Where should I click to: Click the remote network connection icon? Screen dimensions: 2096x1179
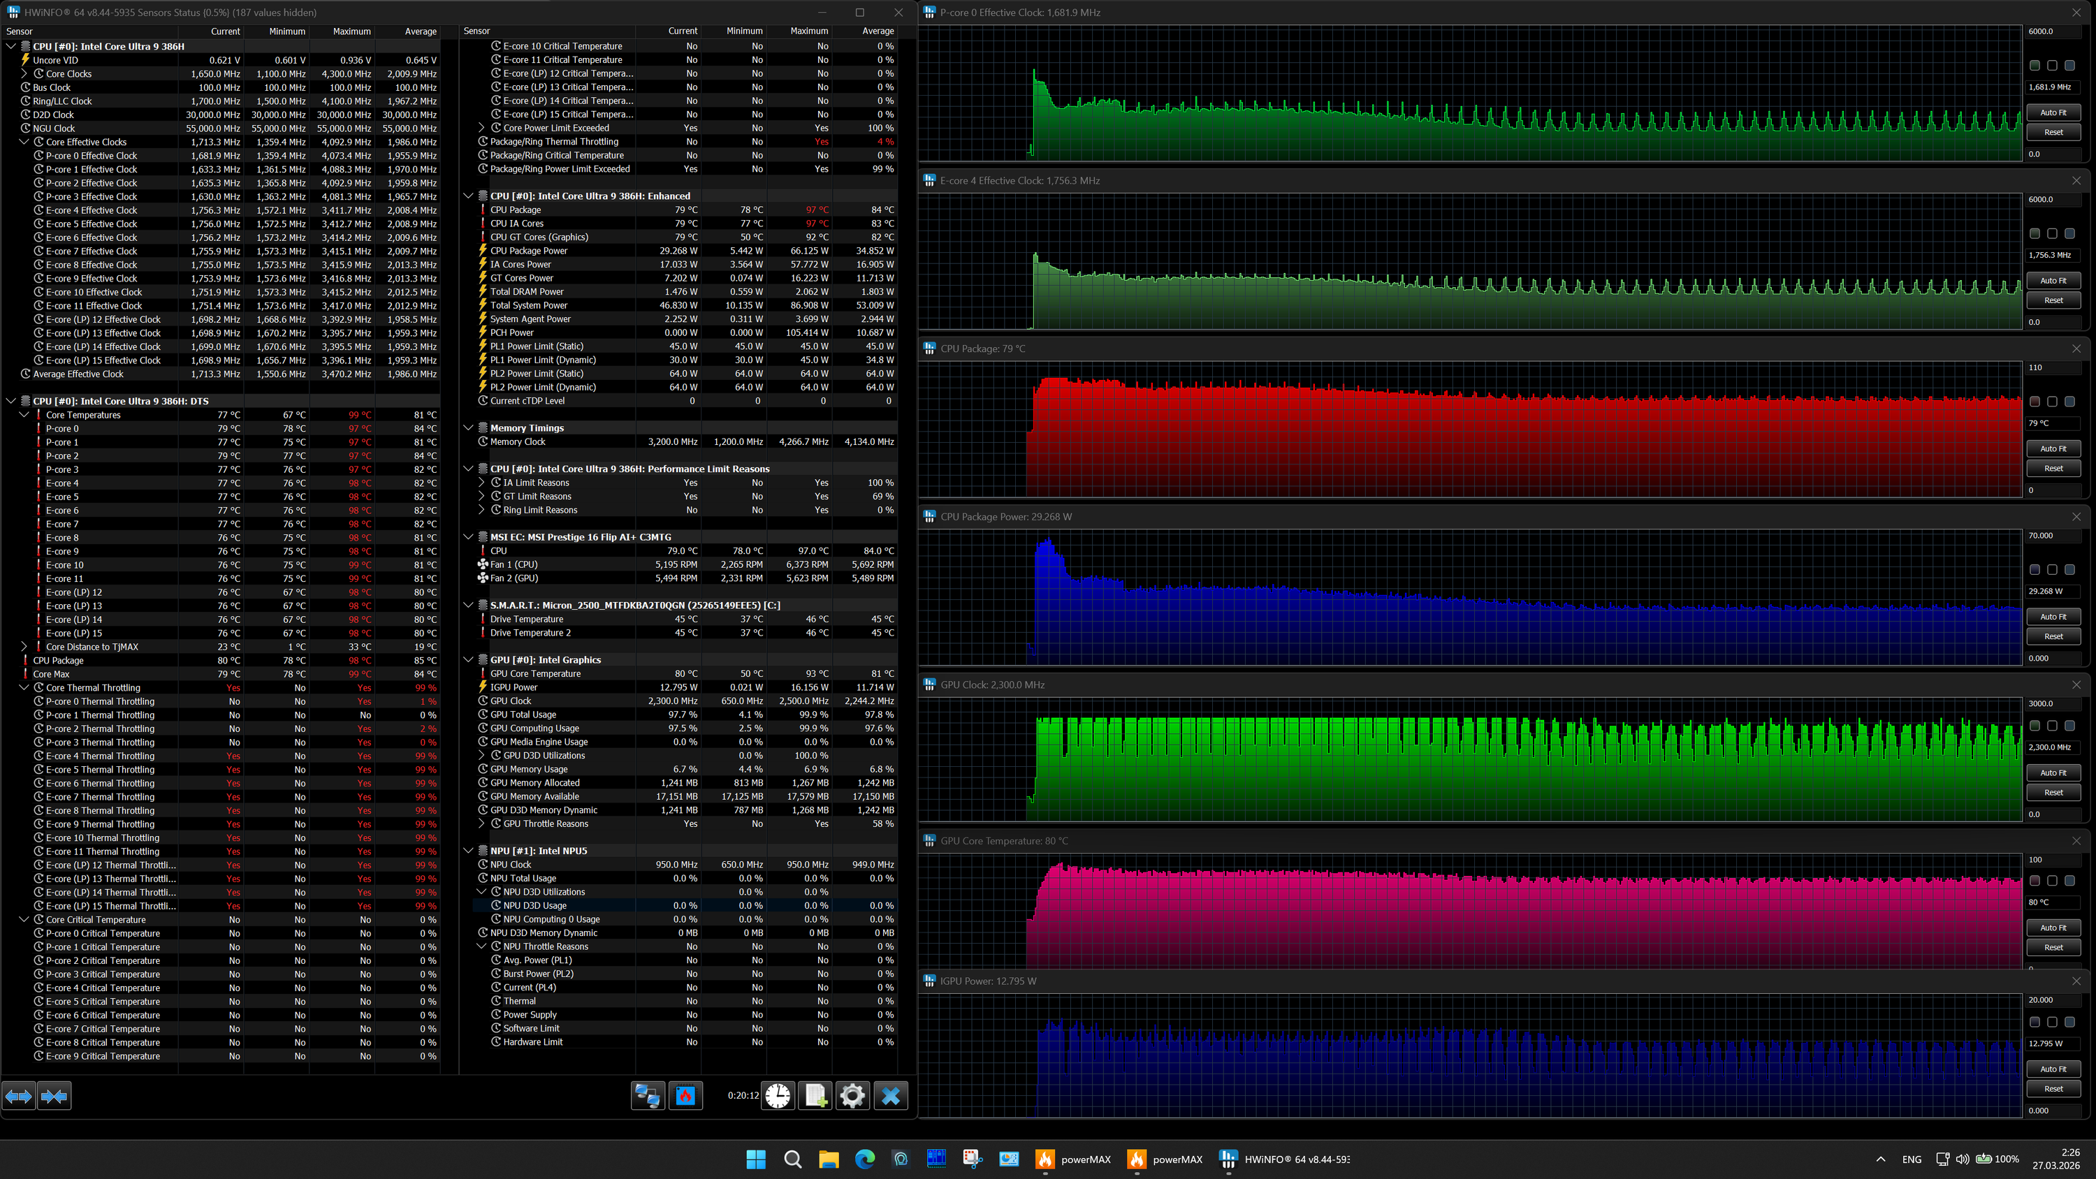pyautogui.click(x=648, y=1095)
